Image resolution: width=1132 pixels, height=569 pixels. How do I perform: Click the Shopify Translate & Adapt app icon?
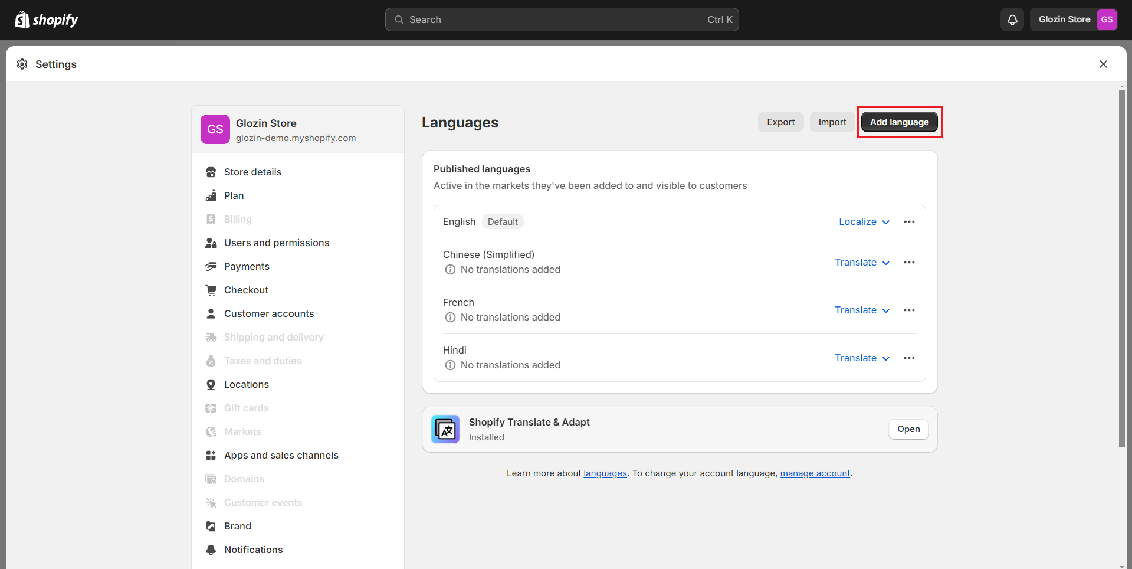pyautogui.click(x=445, y=429)
